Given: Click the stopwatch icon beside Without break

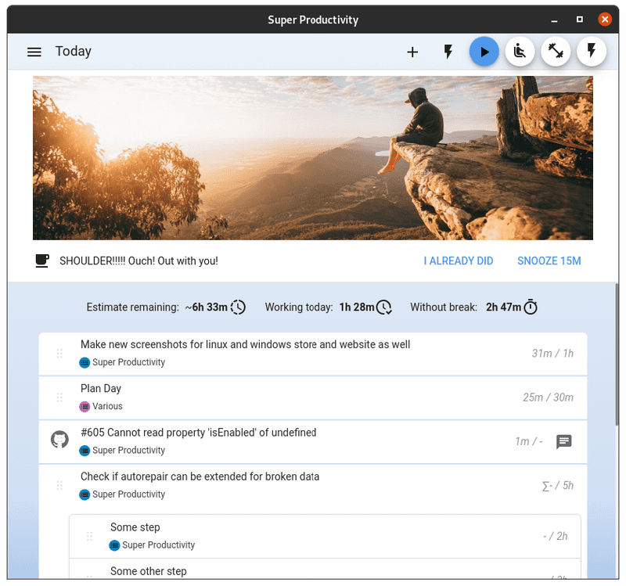Looking at the screenshot, I should click(x=531, y=307).
